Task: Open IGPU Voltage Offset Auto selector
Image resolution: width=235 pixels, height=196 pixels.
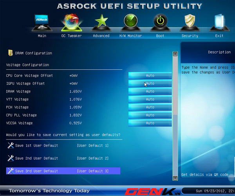Action: pyautogui.click(x=150, y=83)
